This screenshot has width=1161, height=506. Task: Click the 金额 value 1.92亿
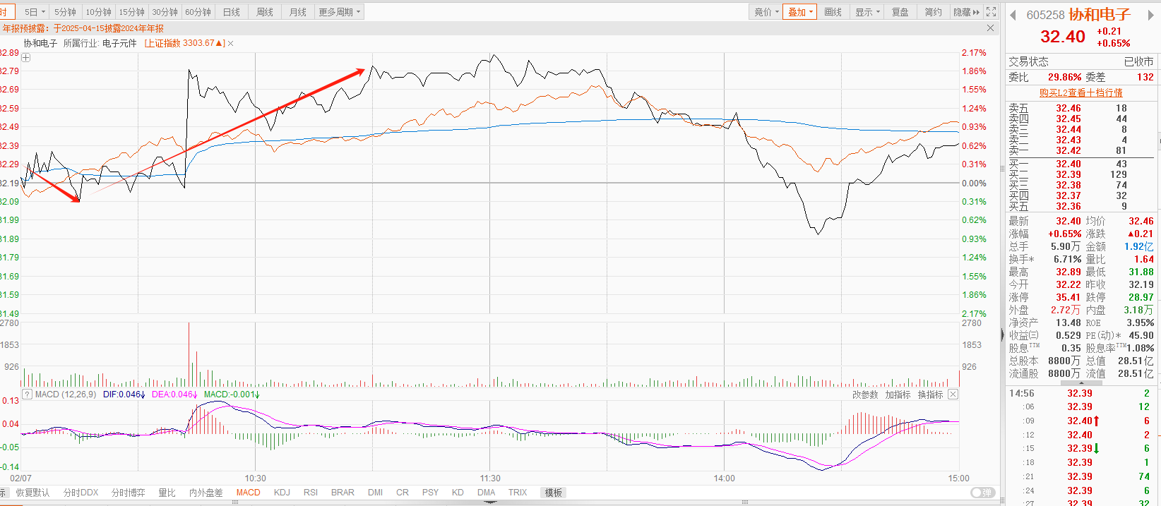click(x=1139, y=246)
